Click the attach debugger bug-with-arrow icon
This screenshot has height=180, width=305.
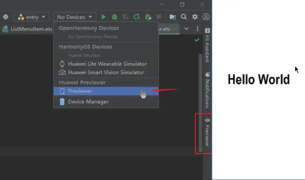[148, 17]
